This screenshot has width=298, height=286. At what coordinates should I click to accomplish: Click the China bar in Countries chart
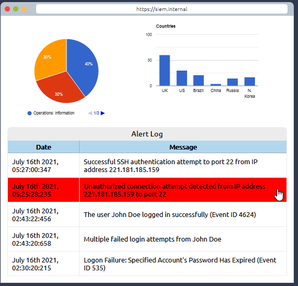click(216, 85)
